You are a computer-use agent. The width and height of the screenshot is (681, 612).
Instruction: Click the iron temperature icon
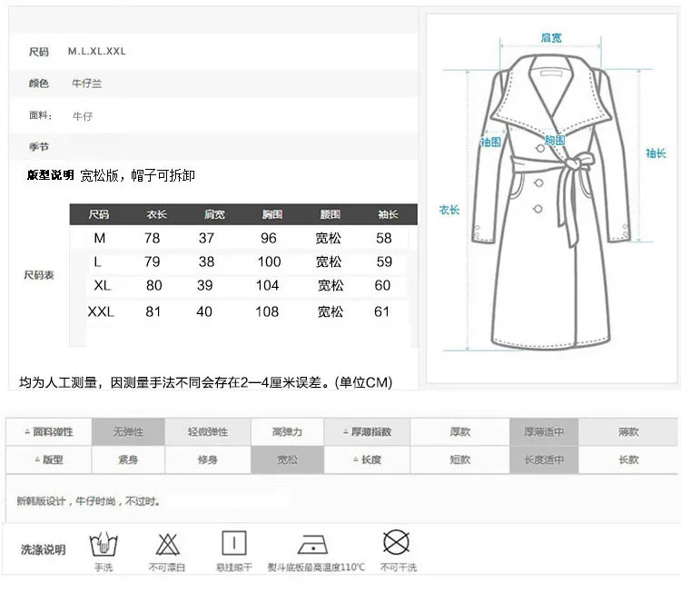312,544
